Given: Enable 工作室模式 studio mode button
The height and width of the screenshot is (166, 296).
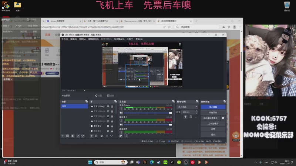Looking at the screenshot, I should [213, 124].
